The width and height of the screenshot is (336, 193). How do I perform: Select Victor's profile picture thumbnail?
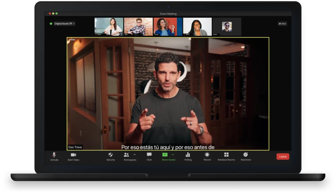pyautogui.click(x=227, y=27)
